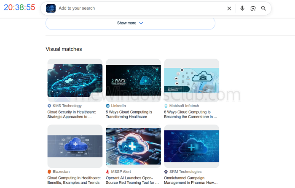Open 'Omnichannel Campaign Management in Pharma' link

[190, 180]
